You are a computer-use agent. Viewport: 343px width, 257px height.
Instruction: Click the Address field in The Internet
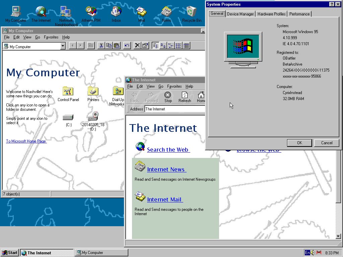[175, 109]
